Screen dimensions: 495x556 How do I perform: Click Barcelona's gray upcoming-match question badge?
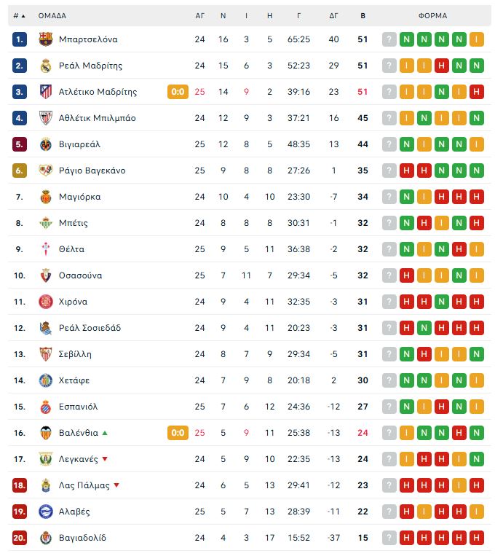389,39
